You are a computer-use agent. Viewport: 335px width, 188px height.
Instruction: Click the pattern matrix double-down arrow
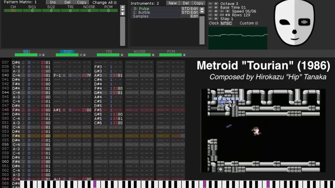point(122,14)
